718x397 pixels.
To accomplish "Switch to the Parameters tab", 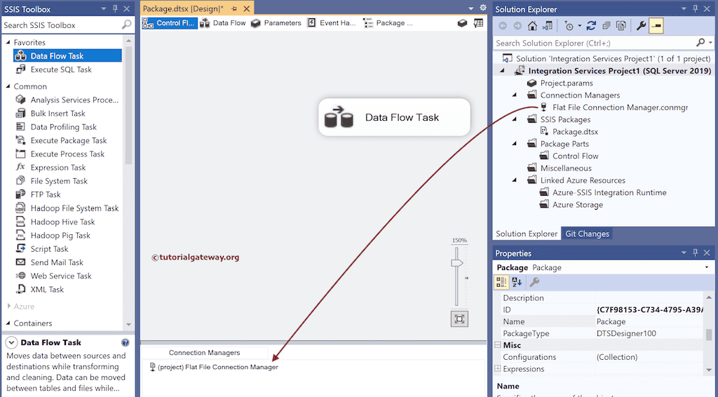I will (x=276, y=23).
